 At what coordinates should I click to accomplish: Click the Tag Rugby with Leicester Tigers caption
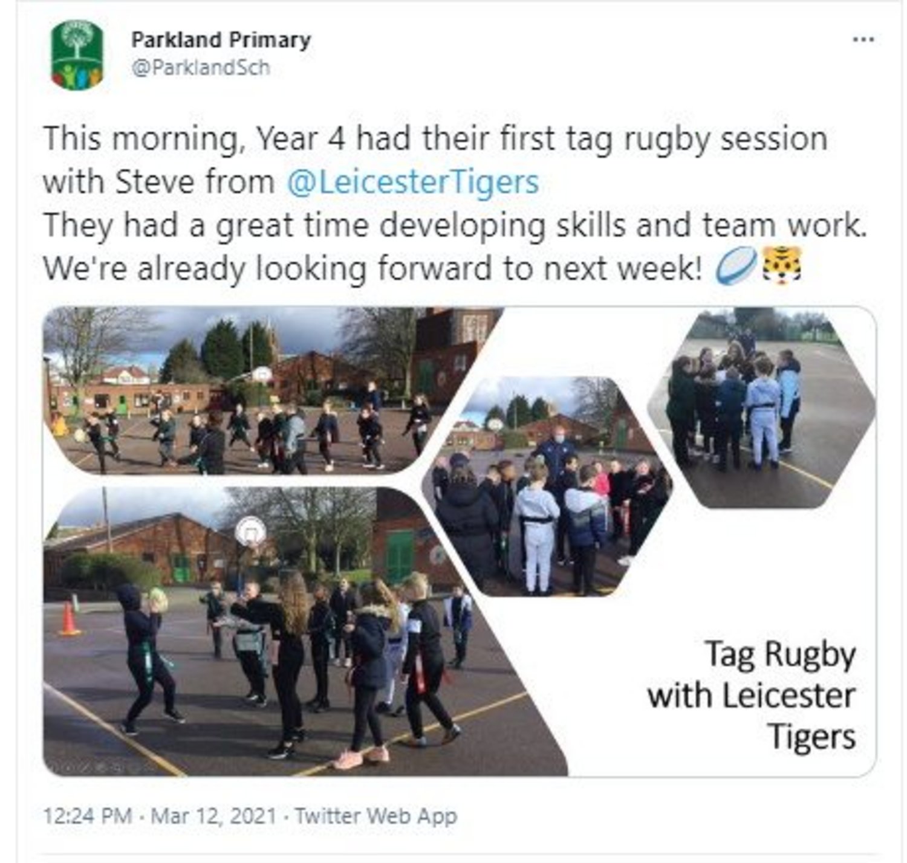[x=752, y=695]
